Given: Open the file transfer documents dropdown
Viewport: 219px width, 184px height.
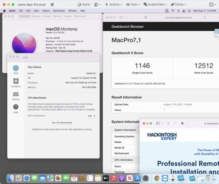Looking at the screenshot, I should tap(97, 4).
